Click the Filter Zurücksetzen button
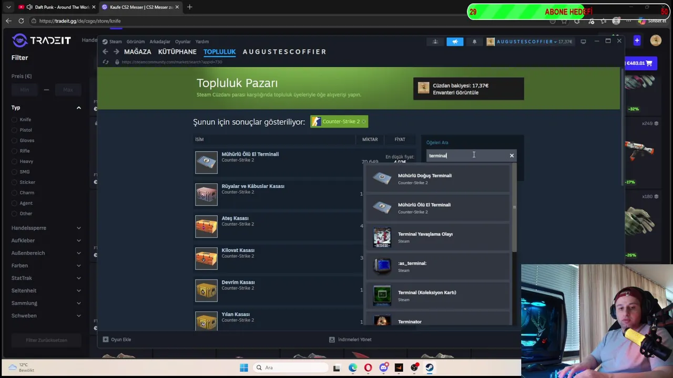673x378 pixels. (46, 340)
